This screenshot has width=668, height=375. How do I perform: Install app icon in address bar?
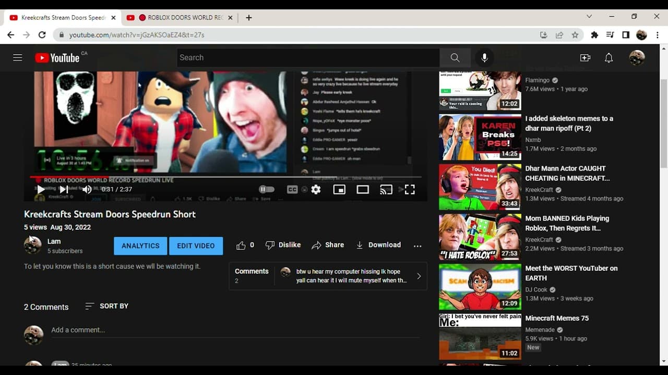(x=544, y=35)
